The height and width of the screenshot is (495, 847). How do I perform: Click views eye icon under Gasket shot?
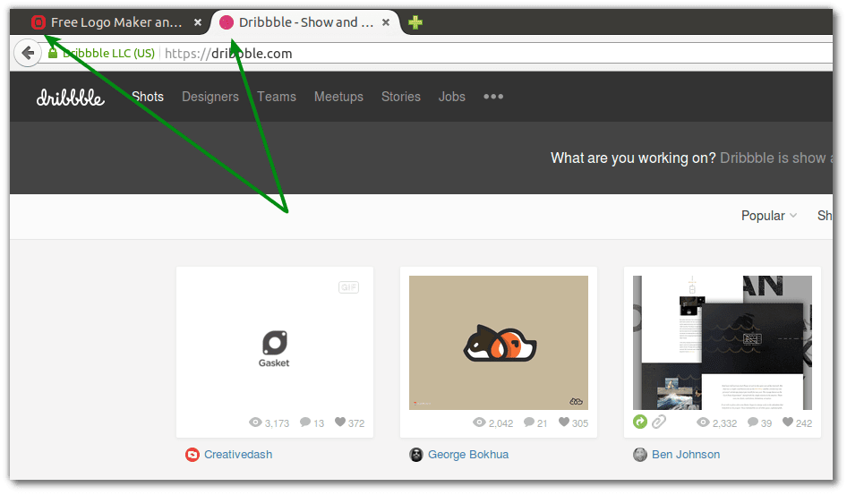point(255,422)
